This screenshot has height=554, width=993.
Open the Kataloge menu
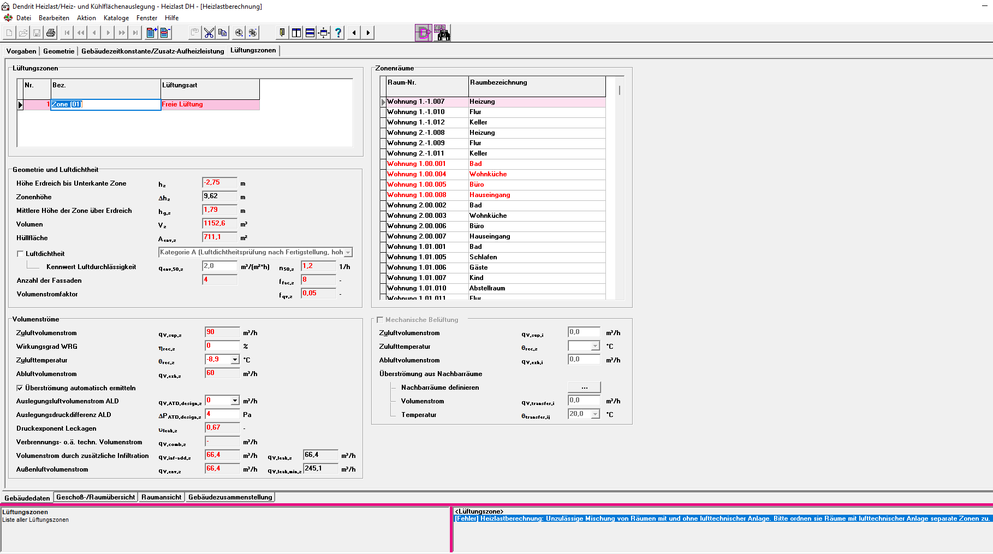(x=116, y=18)
